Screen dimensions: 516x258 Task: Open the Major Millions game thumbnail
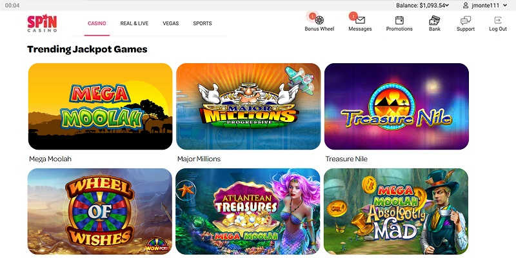248,106
